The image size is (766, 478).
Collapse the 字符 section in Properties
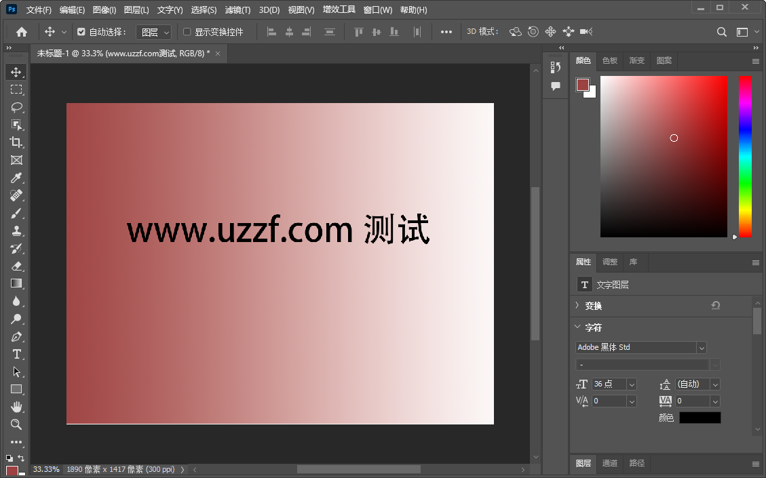tap(577, 327)
